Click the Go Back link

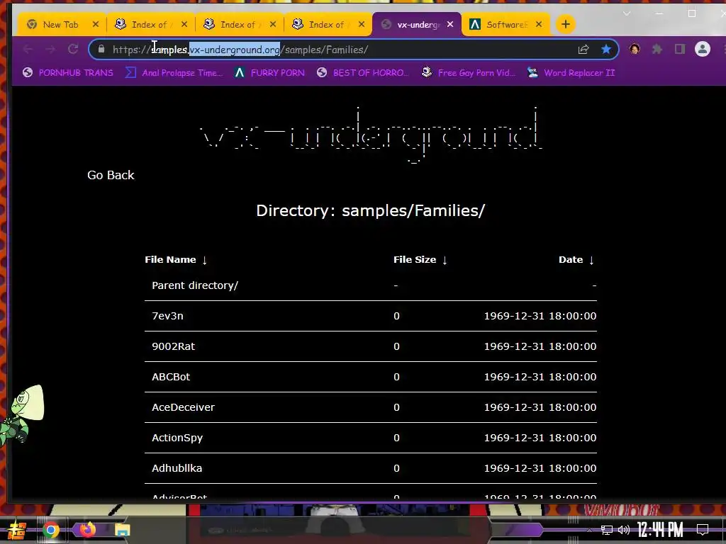click(x=111, y=176)
